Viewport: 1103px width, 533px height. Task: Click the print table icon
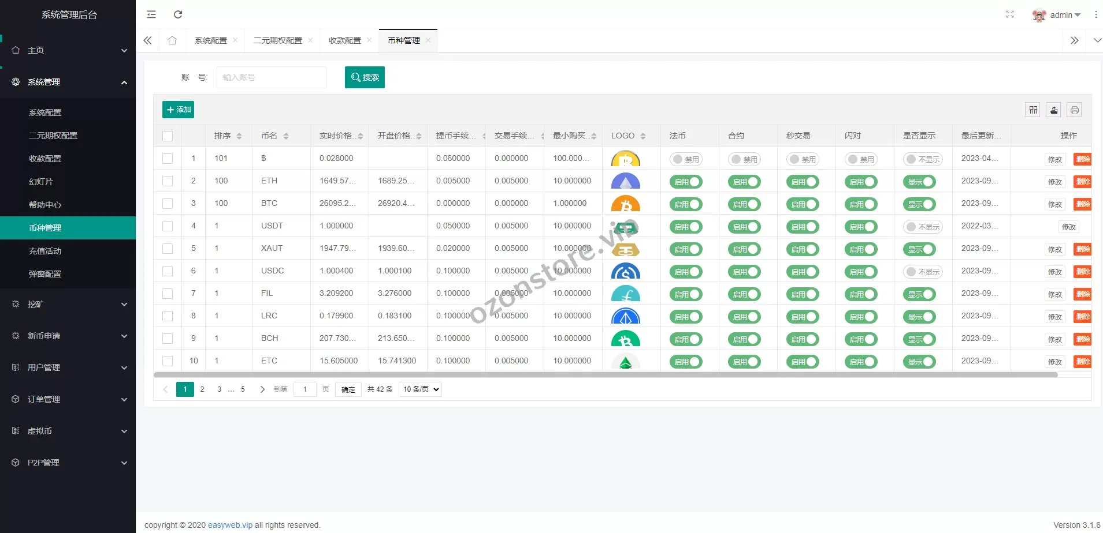(x=1074, y=110)
